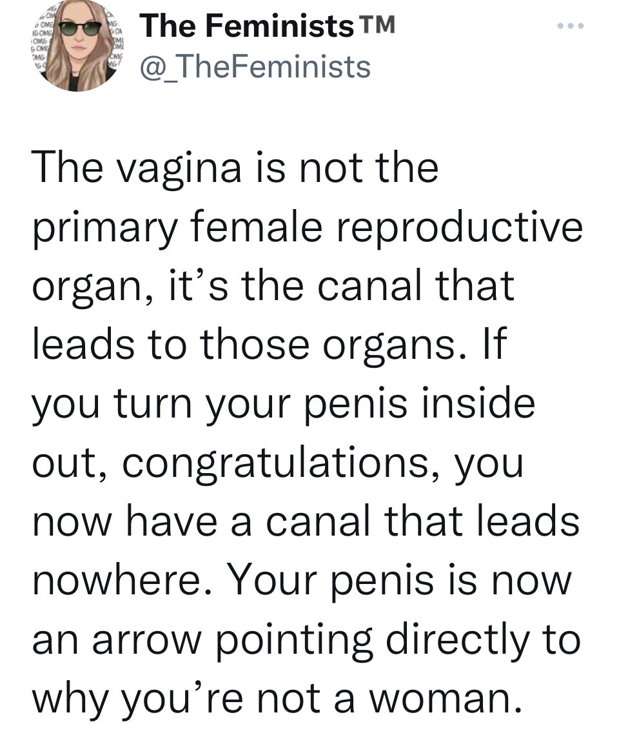The width and height of the screenshot is (619, 746).
Task: Click the word 'primary' in the tweet
Action: click(x=104, y=229)
